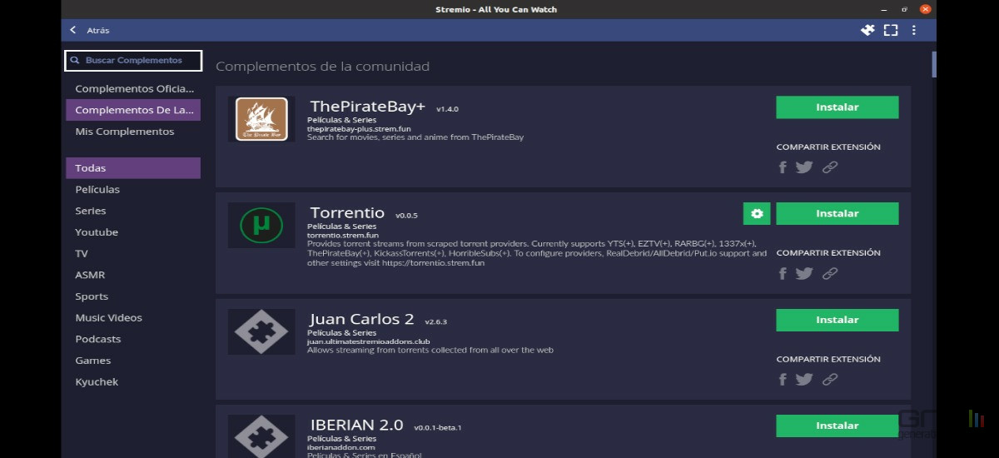This screenshot has width=999, height=458.
Task: Open Mis Complementos section
Action: point(133,132)
